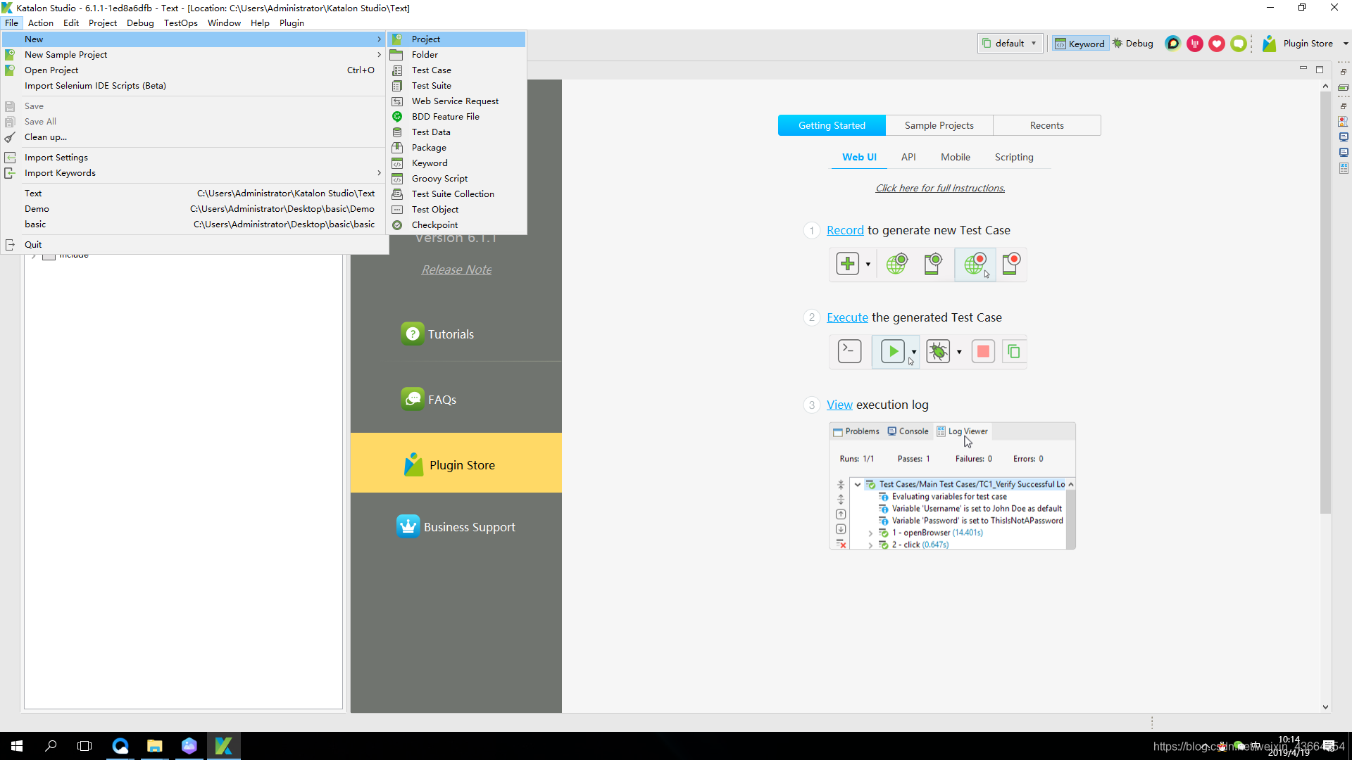Click the Log Viewer tab in the screenshot
Screen dimensions: 1352x760
click(x=963, y=431)
